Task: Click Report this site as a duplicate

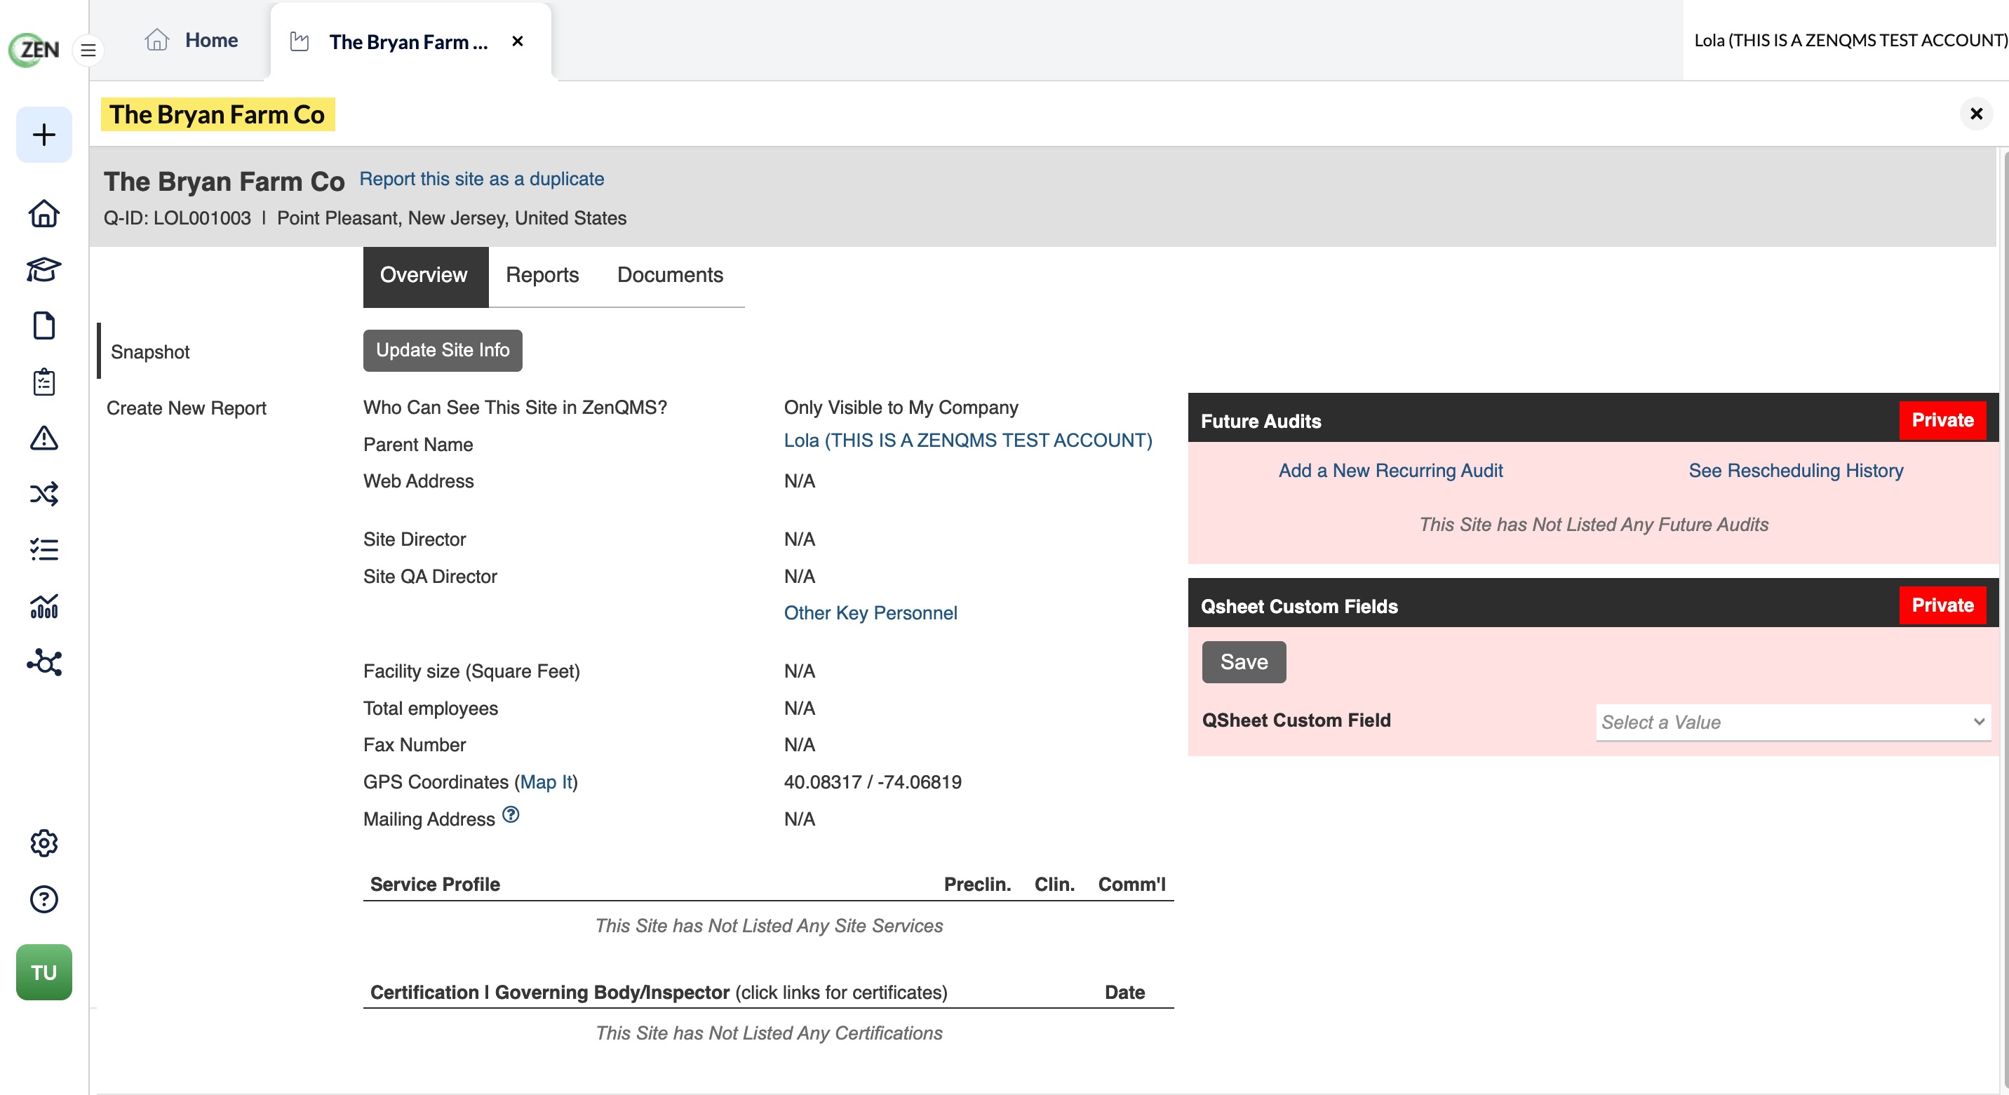Action: 482,179
